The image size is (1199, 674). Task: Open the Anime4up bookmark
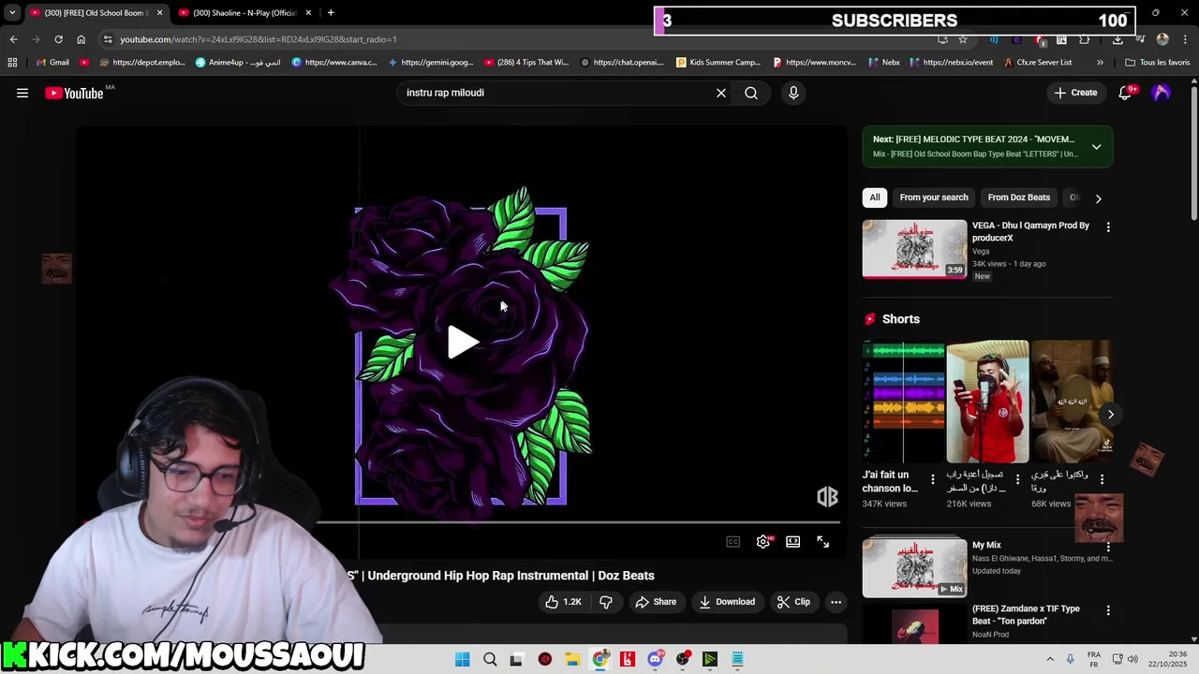coord(238,63)
